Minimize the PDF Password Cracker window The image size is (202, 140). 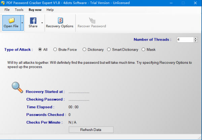[171, 3]
